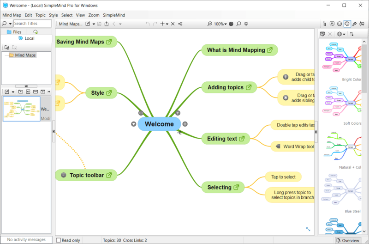Switch to the cloud storage tab
369x244 pixels.
tap(35, 31)
